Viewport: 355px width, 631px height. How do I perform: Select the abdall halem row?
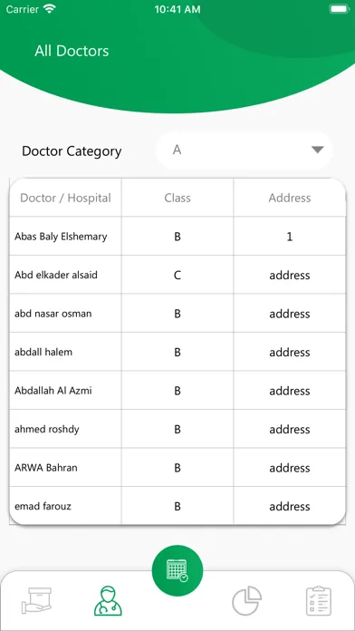(x=177, y=352)
